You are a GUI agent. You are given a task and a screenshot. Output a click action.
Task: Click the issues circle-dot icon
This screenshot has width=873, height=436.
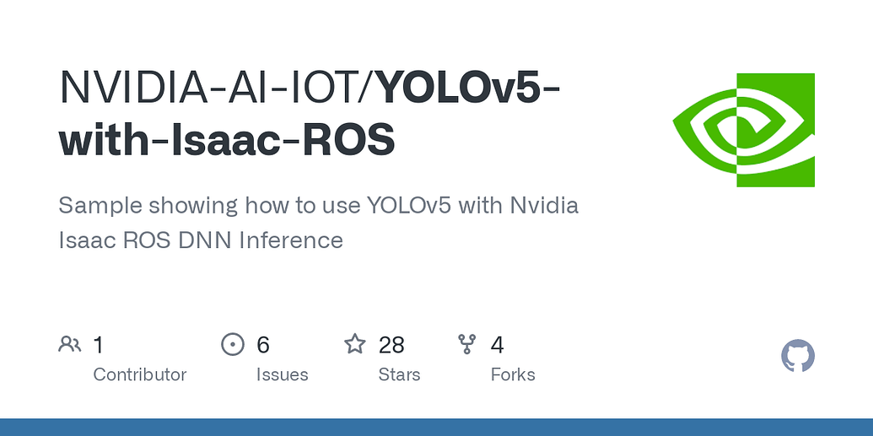pos(232,344)
